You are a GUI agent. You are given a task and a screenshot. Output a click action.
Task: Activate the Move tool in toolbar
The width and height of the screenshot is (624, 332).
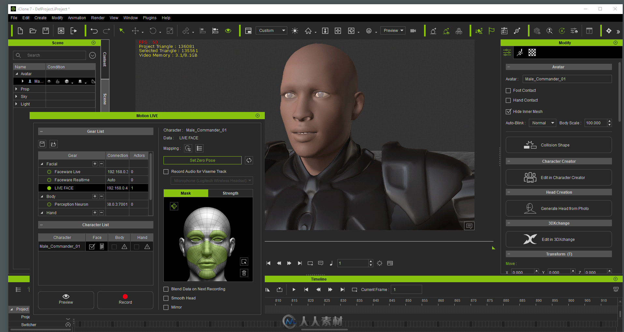click(135, 31)
